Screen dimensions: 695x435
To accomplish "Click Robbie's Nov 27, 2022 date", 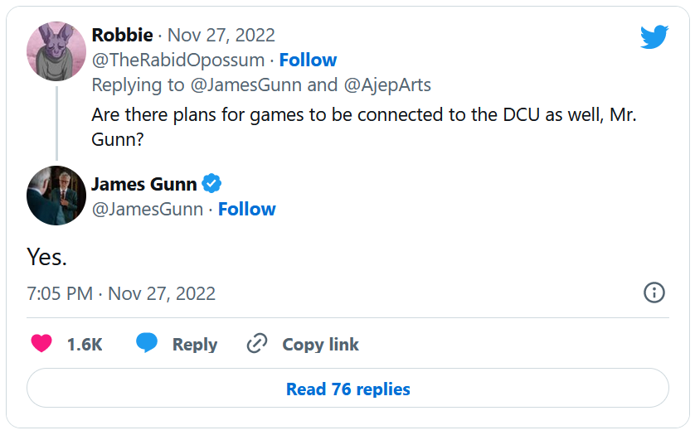I will tap(221, 35).
